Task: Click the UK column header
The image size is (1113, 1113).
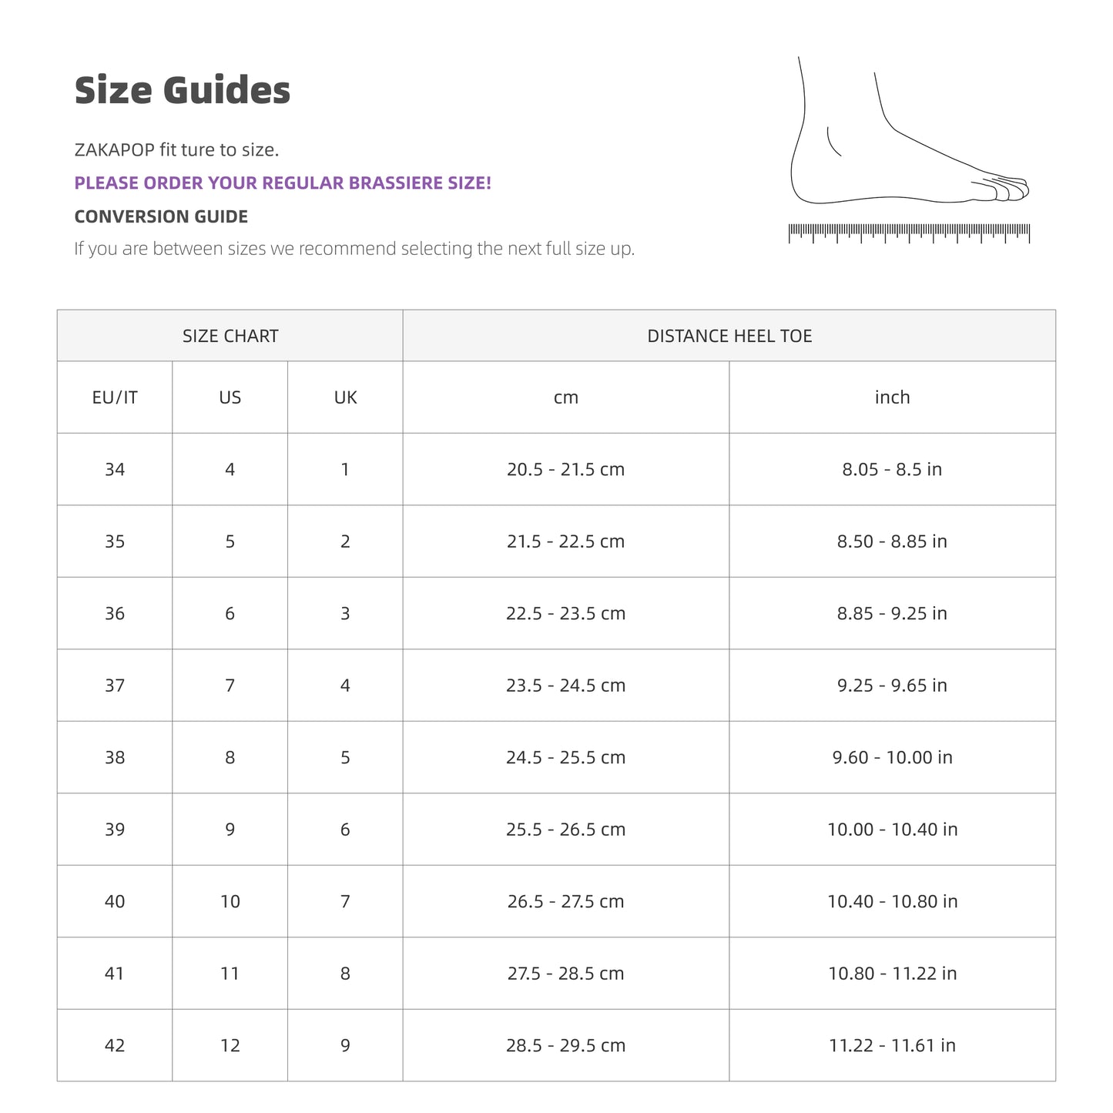Action: click(x=346, y=397)
